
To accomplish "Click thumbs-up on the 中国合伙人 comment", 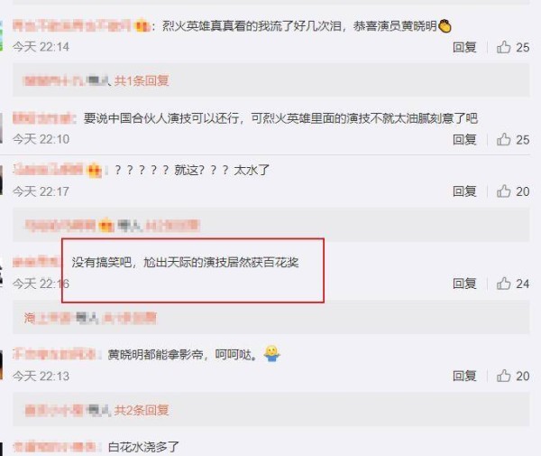I will tap(504, 139).
